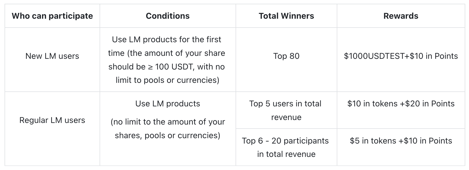Select the "Rewards" column header

(x=401, y=16)
